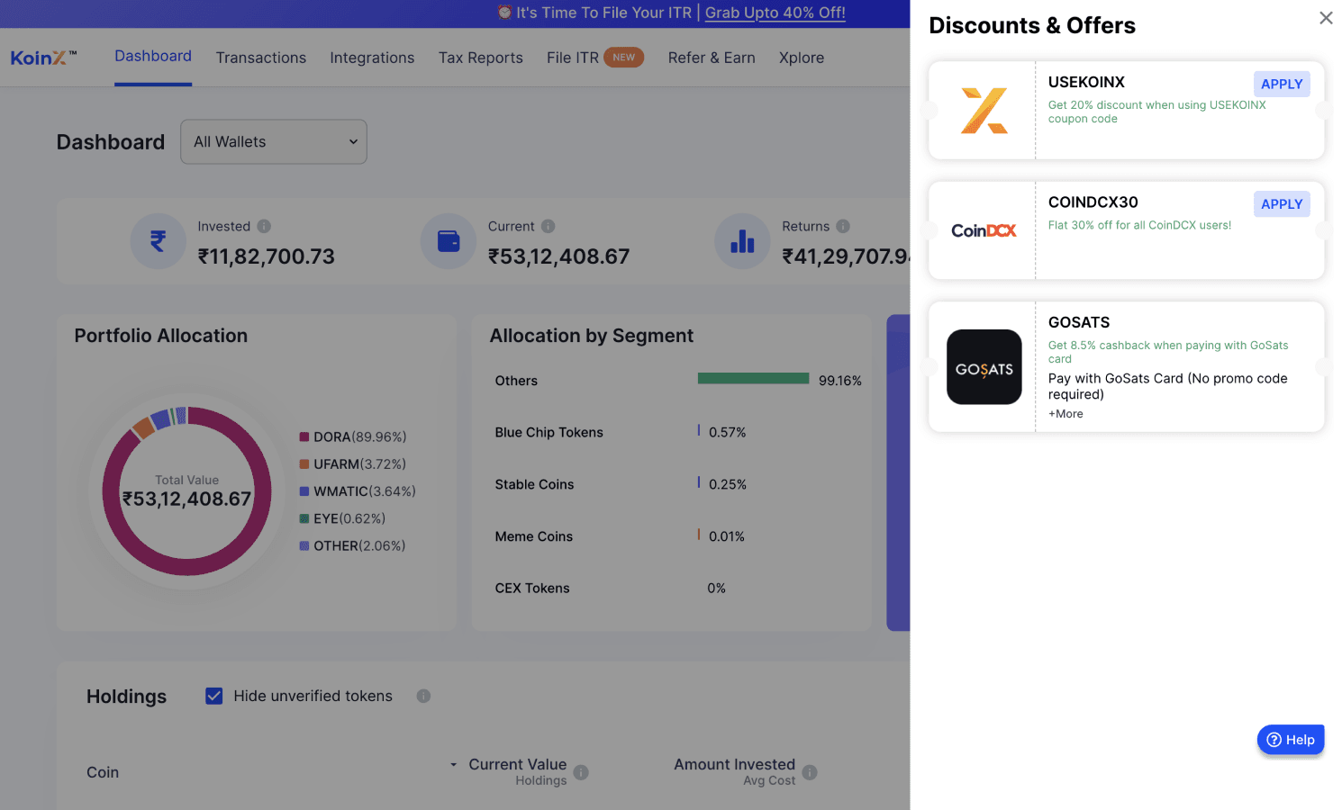Screen dimensions: 1342x810
Task: Apply the COINDCX30 coupon code
Action: pyautogui.click(x=1282, y=204)
